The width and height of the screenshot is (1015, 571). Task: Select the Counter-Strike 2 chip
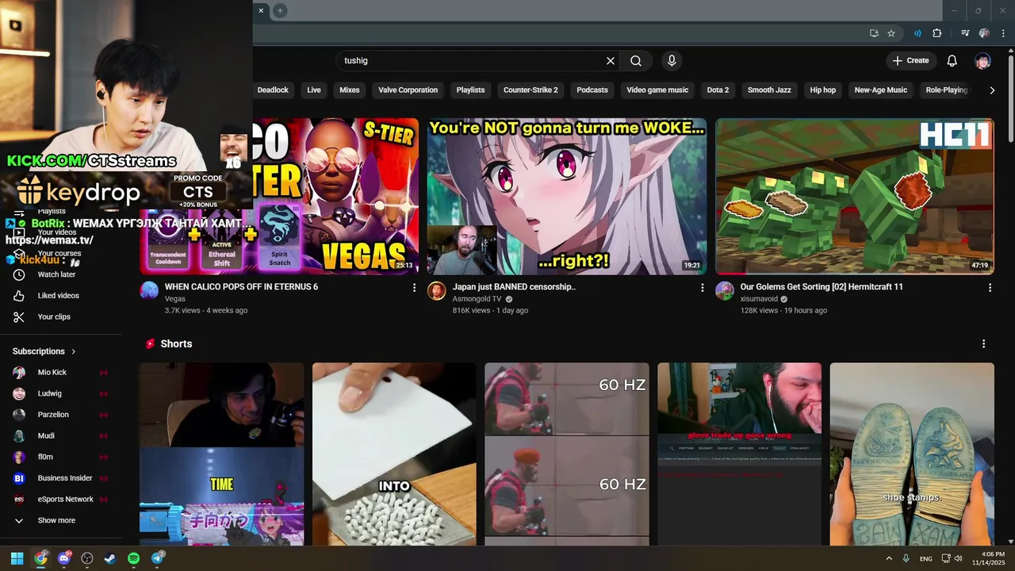click(530, 90)
